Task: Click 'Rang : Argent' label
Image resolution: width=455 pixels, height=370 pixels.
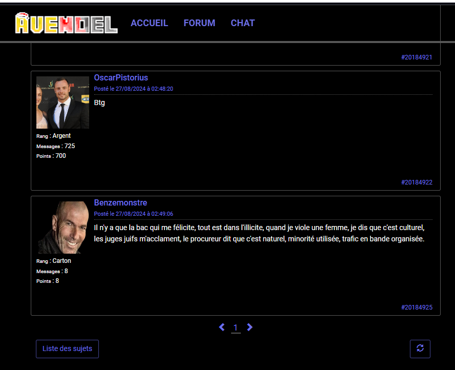Action: 53,136
